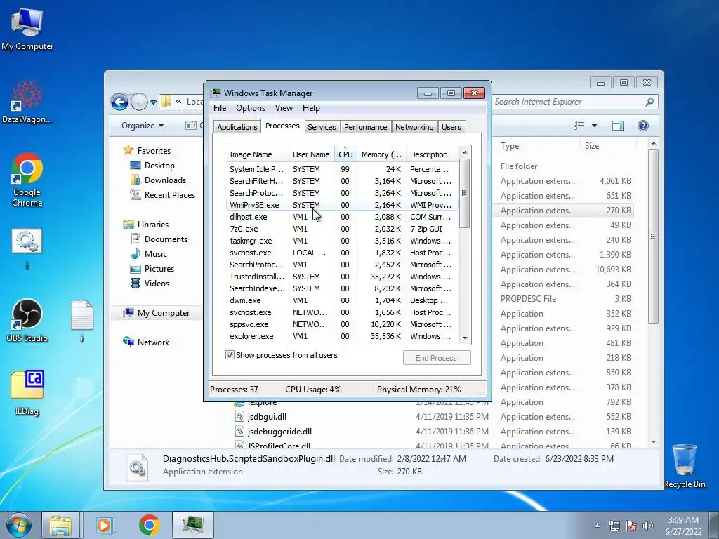Open Recent Places under Favorites

coord(163,195)
